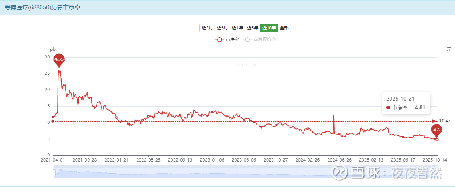
Task: Click the 26.32 peak value pin marker
Action: coord(59,60)
